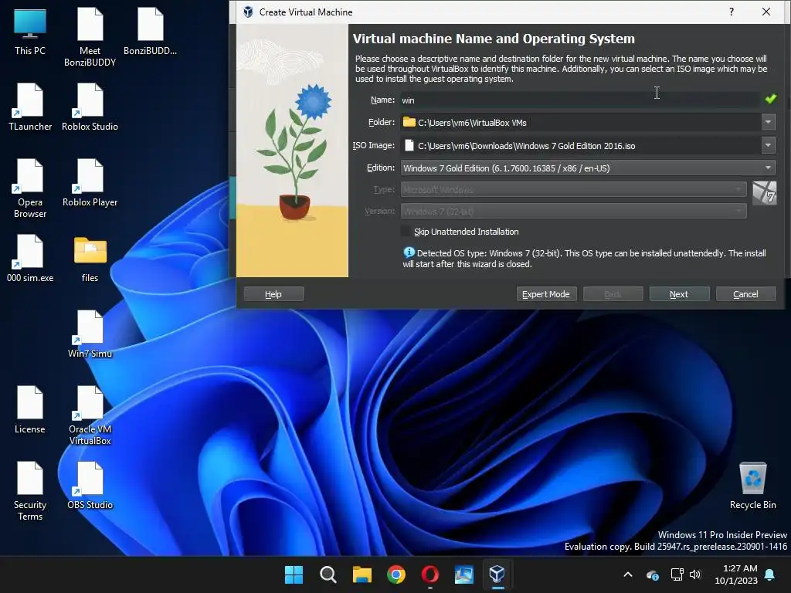Image resolution: width=791 pixels, height=593 pixels.
Task: Open the monitor-picture app in taskbar
Action: [463, 574]
